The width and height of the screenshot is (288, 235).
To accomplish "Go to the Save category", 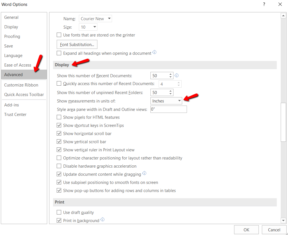I will pos(24,46).
